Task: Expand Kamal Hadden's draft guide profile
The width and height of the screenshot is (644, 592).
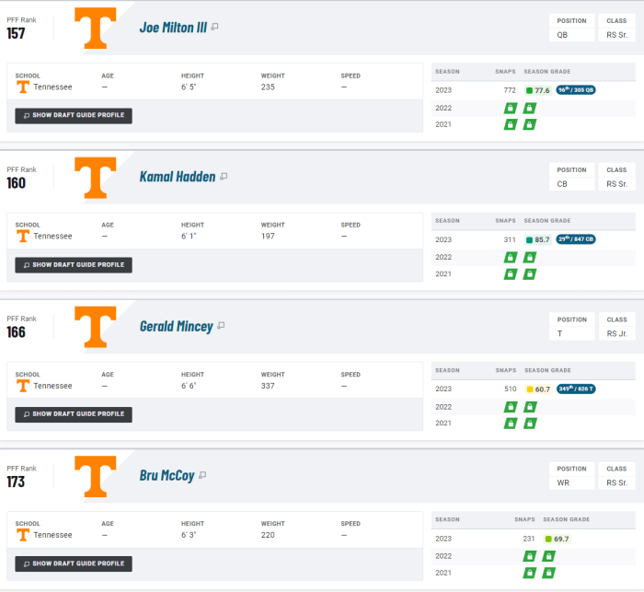Action: pos(74,265)
